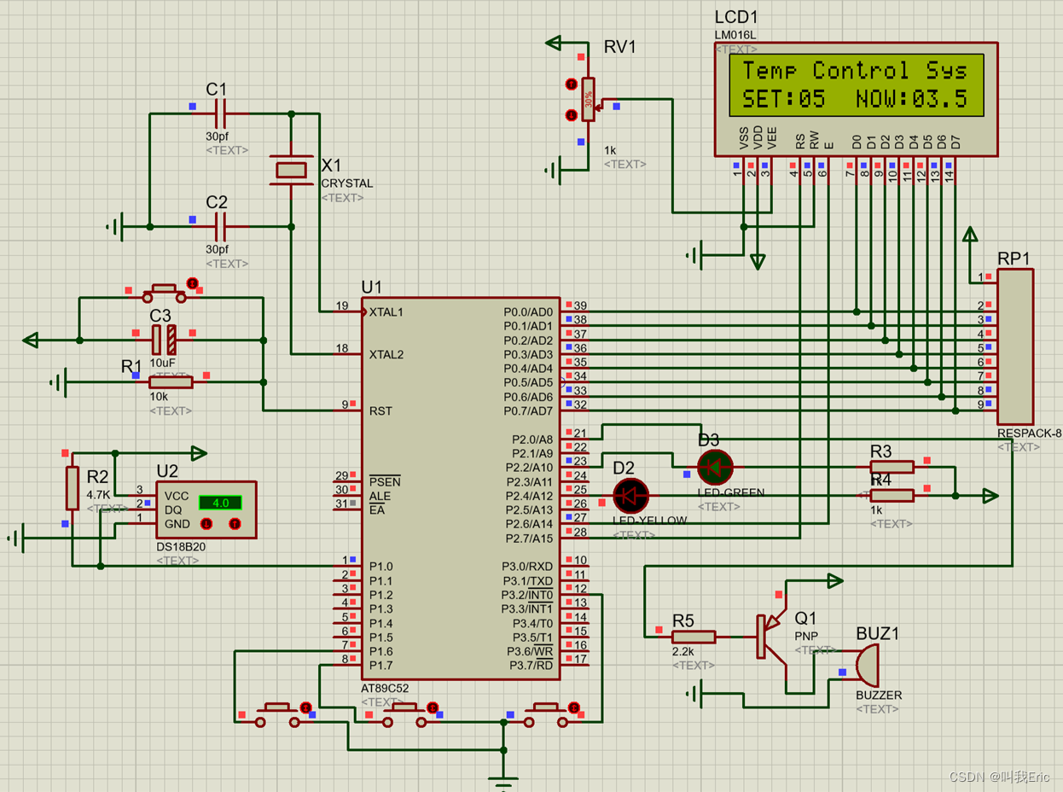Decrease DS18B20 temperature with down arrow
This screenshot has width=1063, height=792.
click(x=206, y=523)
